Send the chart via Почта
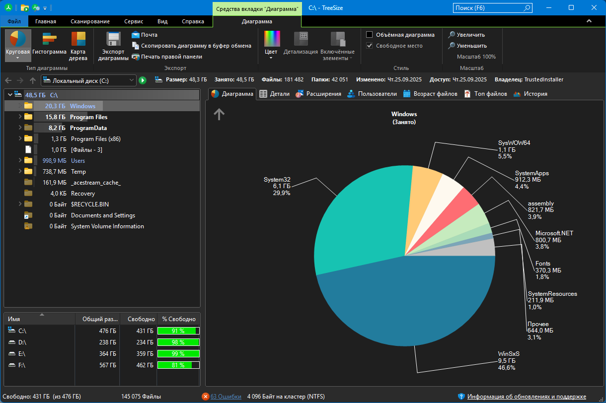606x403 pixels. point(136,35)
